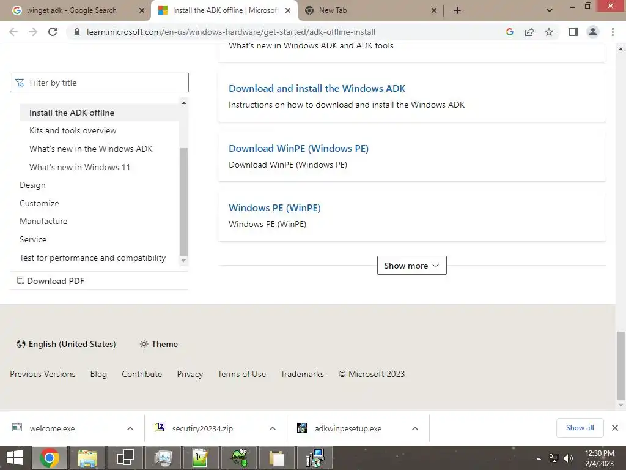Open the Privacy footer link
The height and width of the screenshot is (470, 626).
point(190,374)
